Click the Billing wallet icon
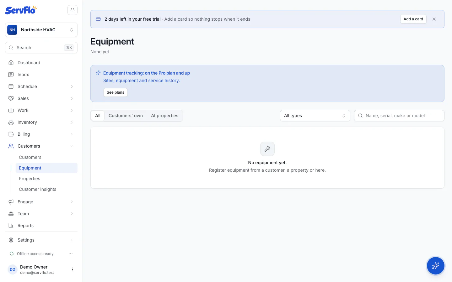 click(11, 134)
